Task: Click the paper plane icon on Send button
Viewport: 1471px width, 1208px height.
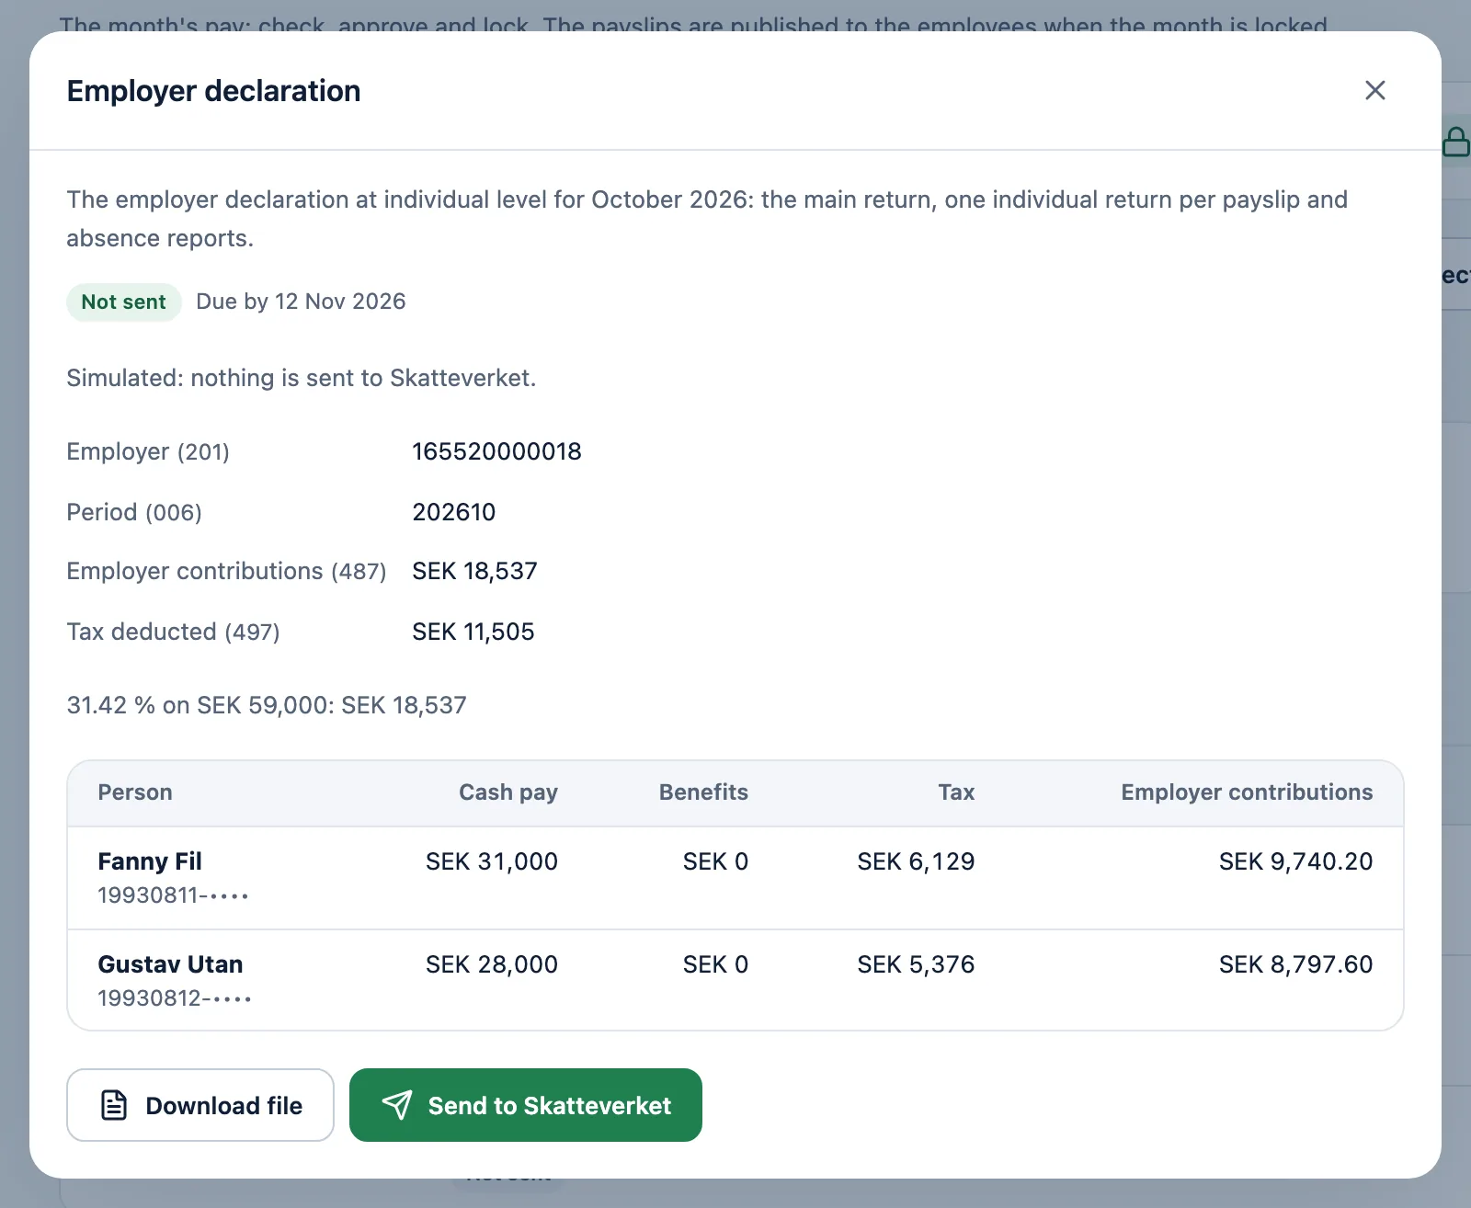Action: click(x=397, y=1105)
